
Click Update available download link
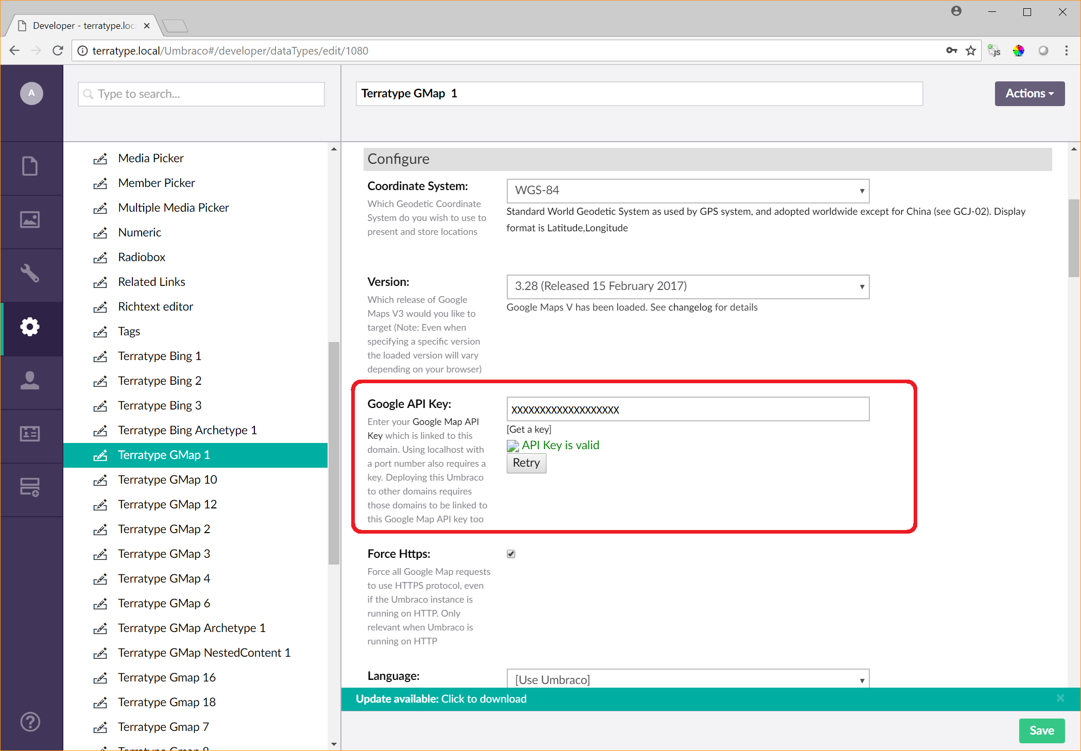(x=441, y=698)
